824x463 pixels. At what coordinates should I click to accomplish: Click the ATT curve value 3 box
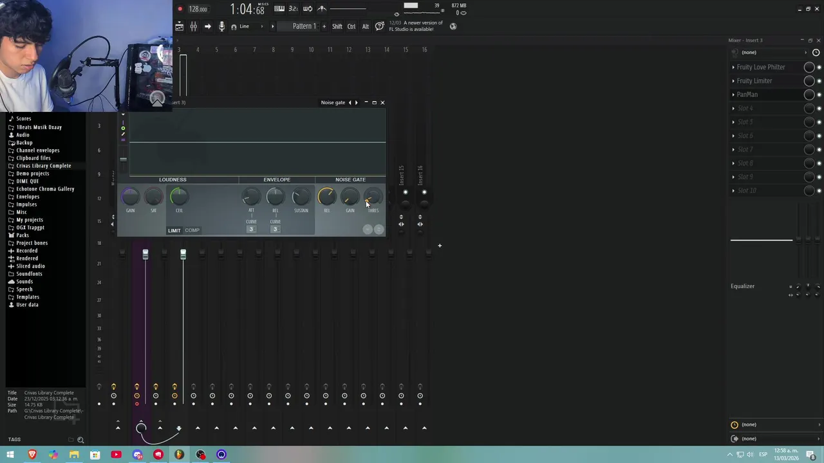[x=251, y=230]
